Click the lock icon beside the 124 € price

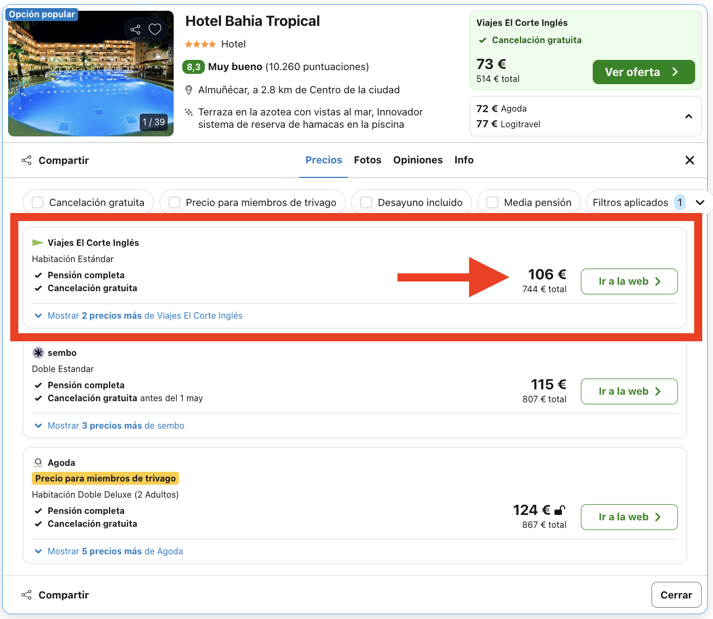560,510
